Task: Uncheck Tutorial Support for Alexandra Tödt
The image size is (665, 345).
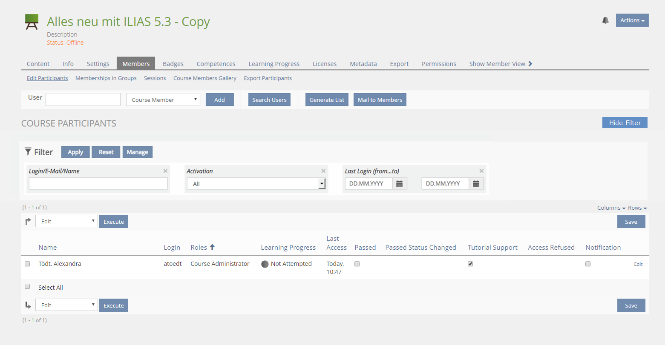Action: (x=470, y=264)
